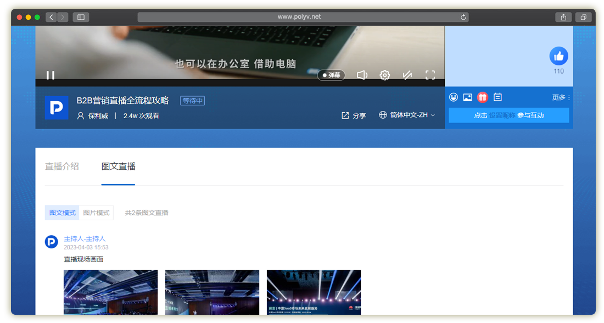Select the 图文直播 tab
This screenshot has width=604, height=323.
click(118, 166)
